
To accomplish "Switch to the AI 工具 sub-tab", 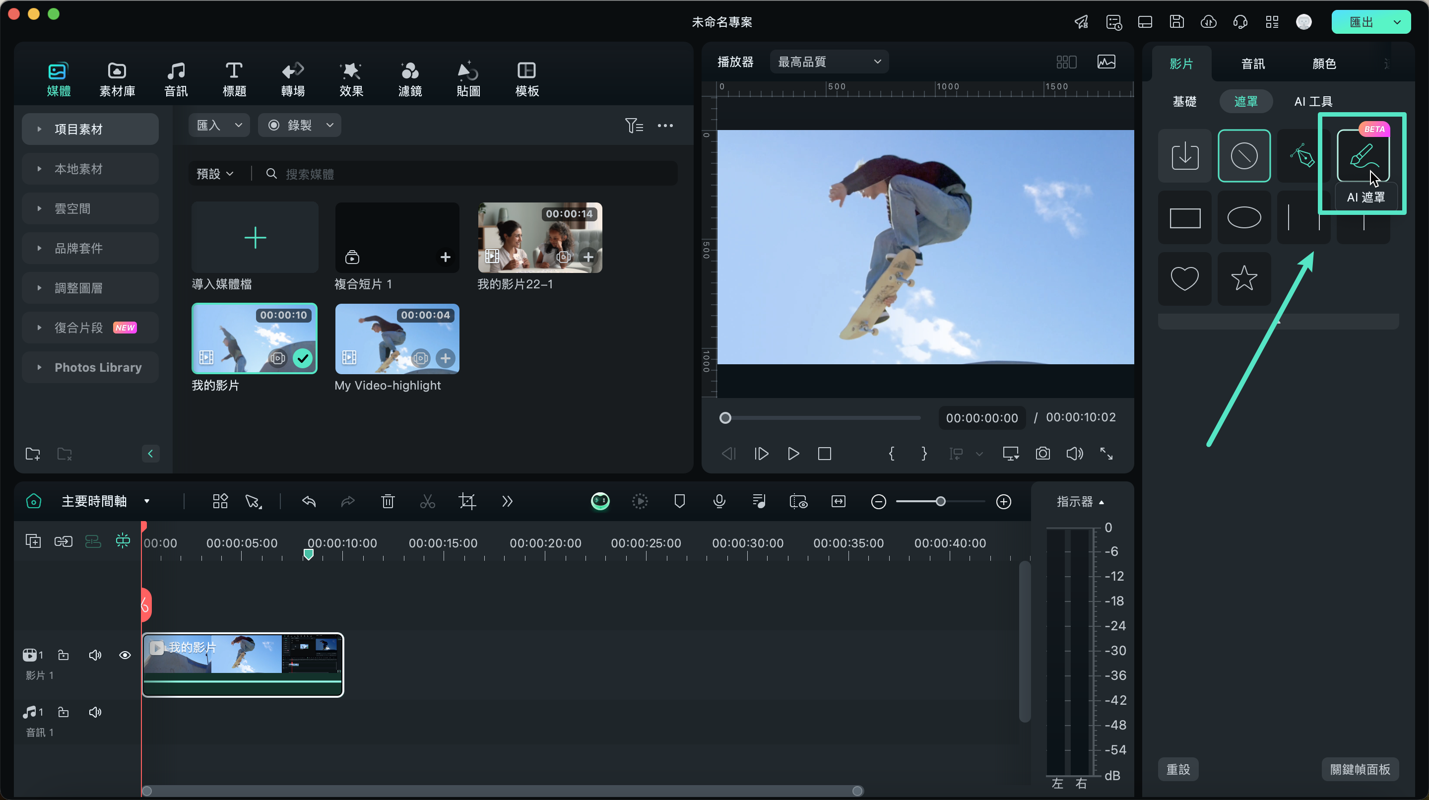I will (1313, 102).
